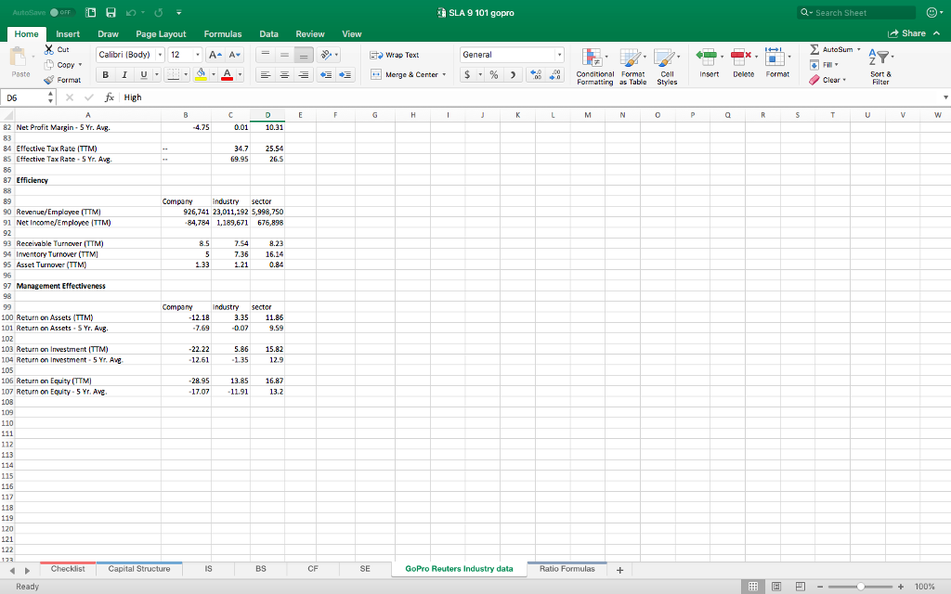Select column D header
The width and height of the screenshot is (951, 594).
pyautogui.click(x=267, y=114)
